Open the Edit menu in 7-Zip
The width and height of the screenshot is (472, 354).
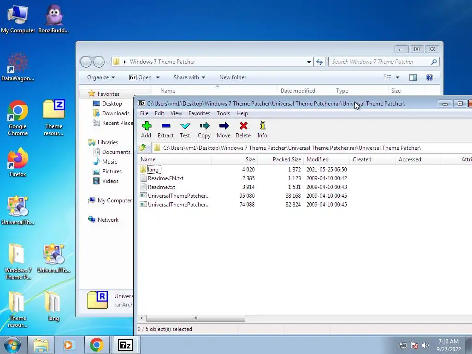(159, 113)
